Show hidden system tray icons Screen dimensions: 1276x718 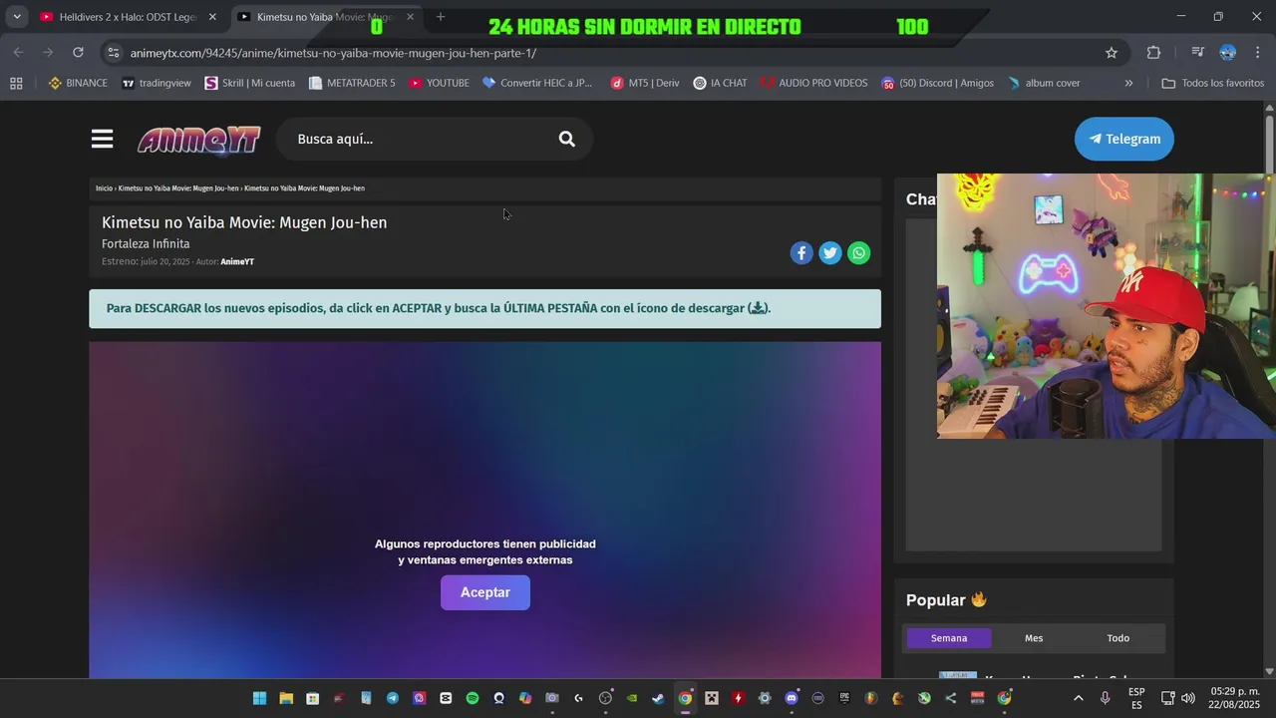click(x=1078, y=698)
